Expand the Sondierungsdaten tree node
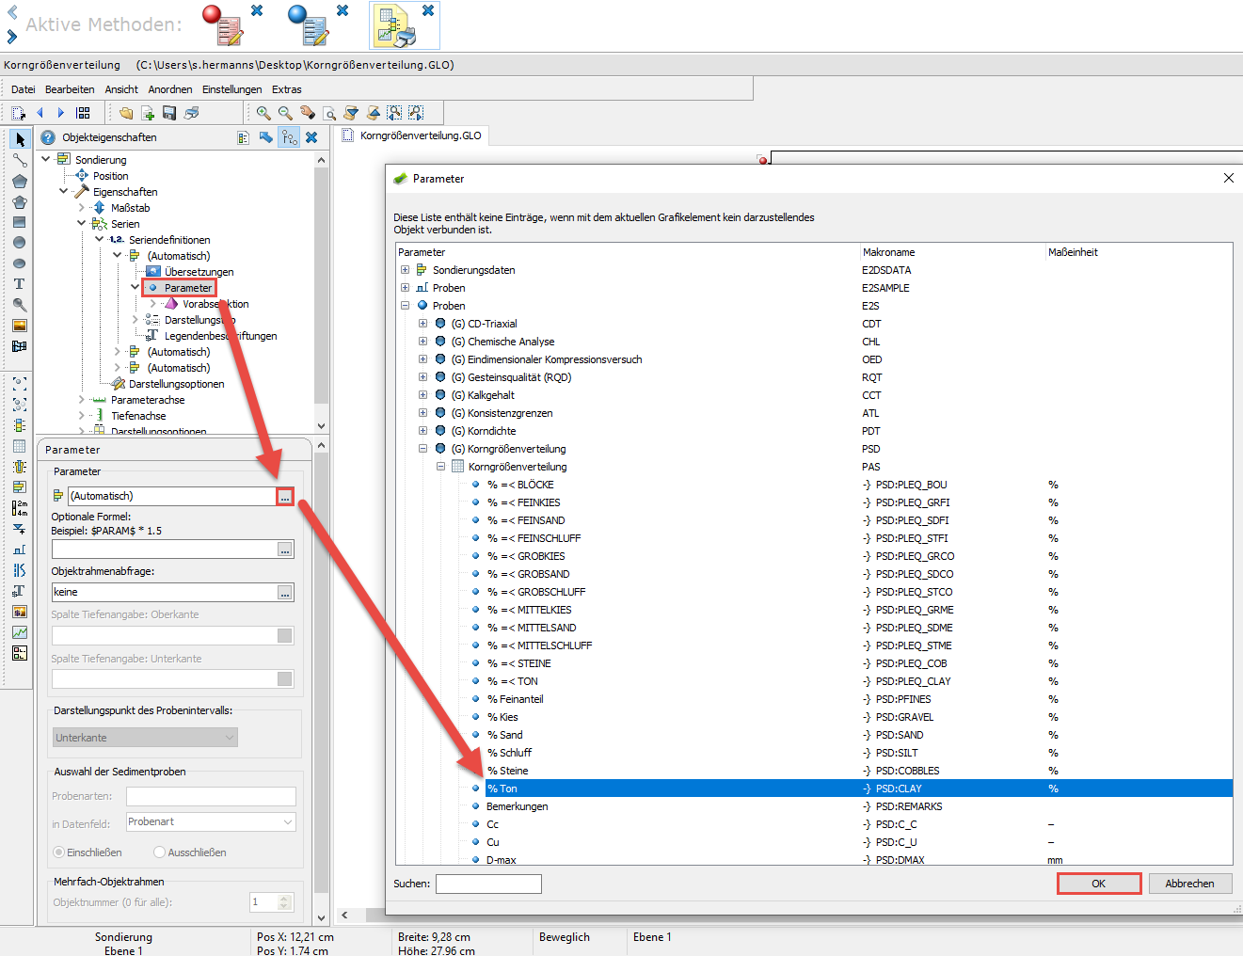 pos(406,270)
